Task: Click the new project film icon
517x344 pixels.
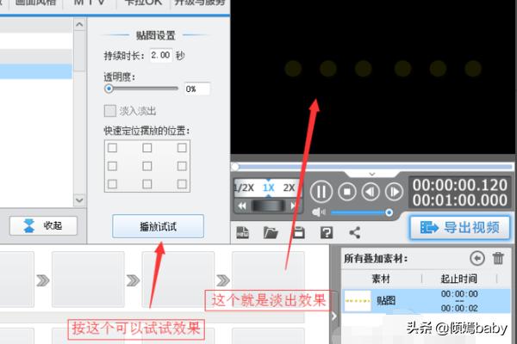Action: pos(242,233)
